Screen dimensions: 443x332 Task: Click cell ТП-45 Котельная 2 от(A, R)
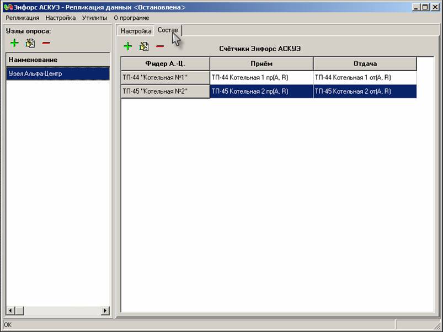pyautogui.click(x=365, y=91)
